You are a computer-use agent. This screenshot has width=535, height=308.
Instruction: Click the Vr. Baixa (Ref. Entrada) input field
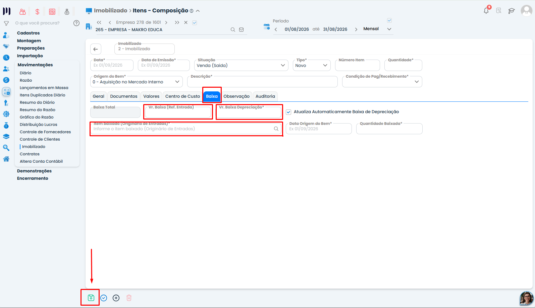pos(178,112)
